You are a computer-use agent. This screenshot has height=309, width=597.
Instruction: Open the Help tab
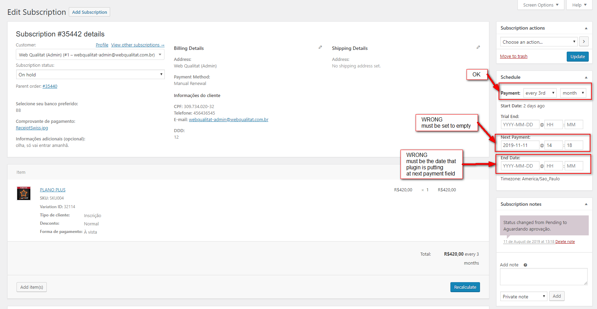(579, 5)
